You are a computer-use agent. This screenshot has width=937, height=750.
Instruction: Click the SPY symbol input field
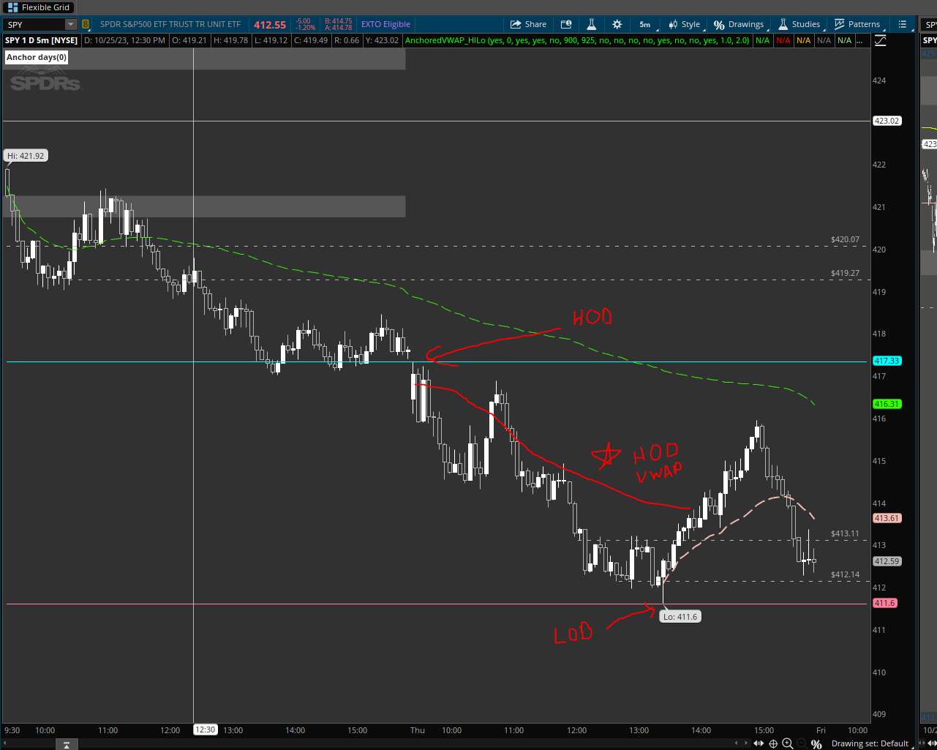[x=34, y=24]
